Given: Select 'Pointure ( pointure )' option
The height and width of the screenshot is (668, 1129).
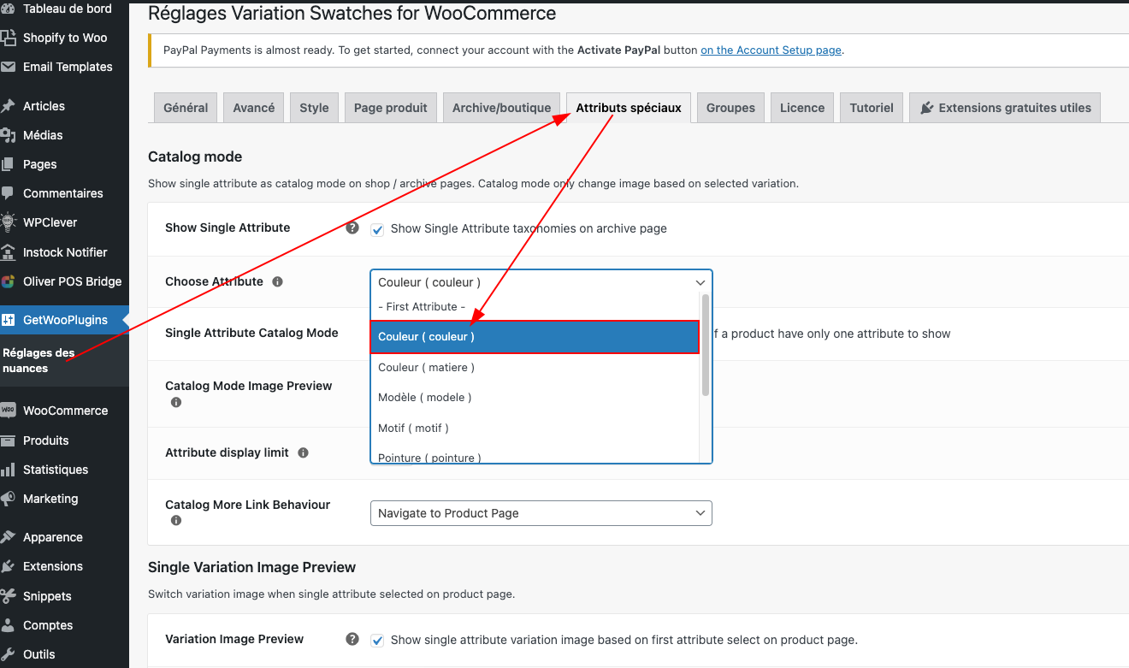Looking at the screenshot, I should (535, 456).
